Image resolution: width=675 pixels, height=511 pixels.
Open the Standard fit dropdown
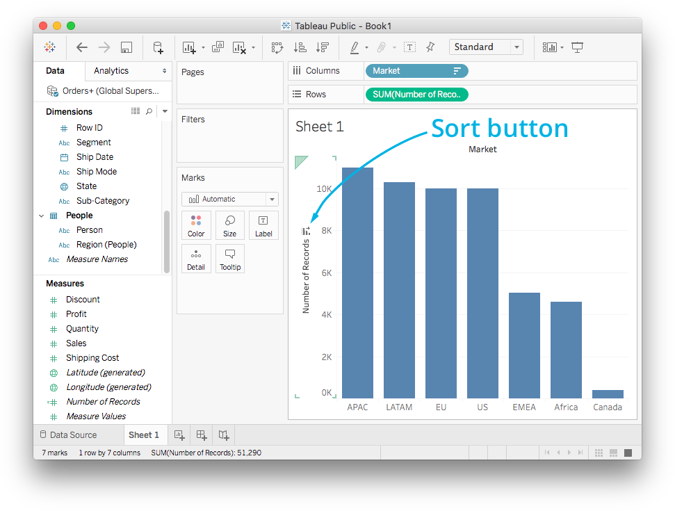click(x=486, y=47)
